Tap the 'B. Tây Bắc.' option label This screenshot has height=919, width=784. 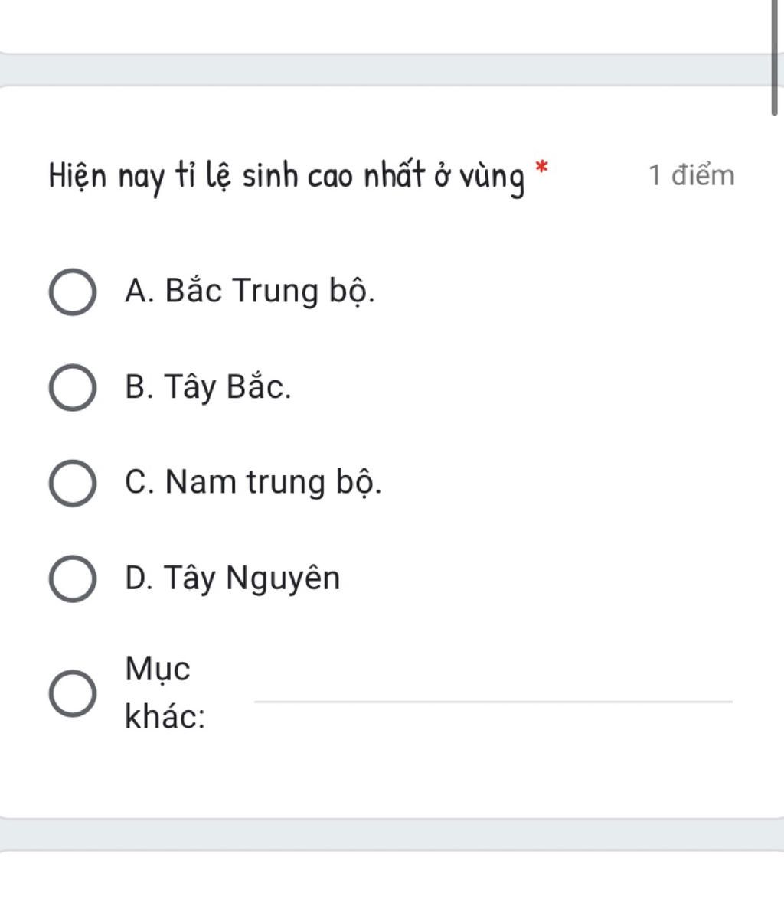[208, 387]
